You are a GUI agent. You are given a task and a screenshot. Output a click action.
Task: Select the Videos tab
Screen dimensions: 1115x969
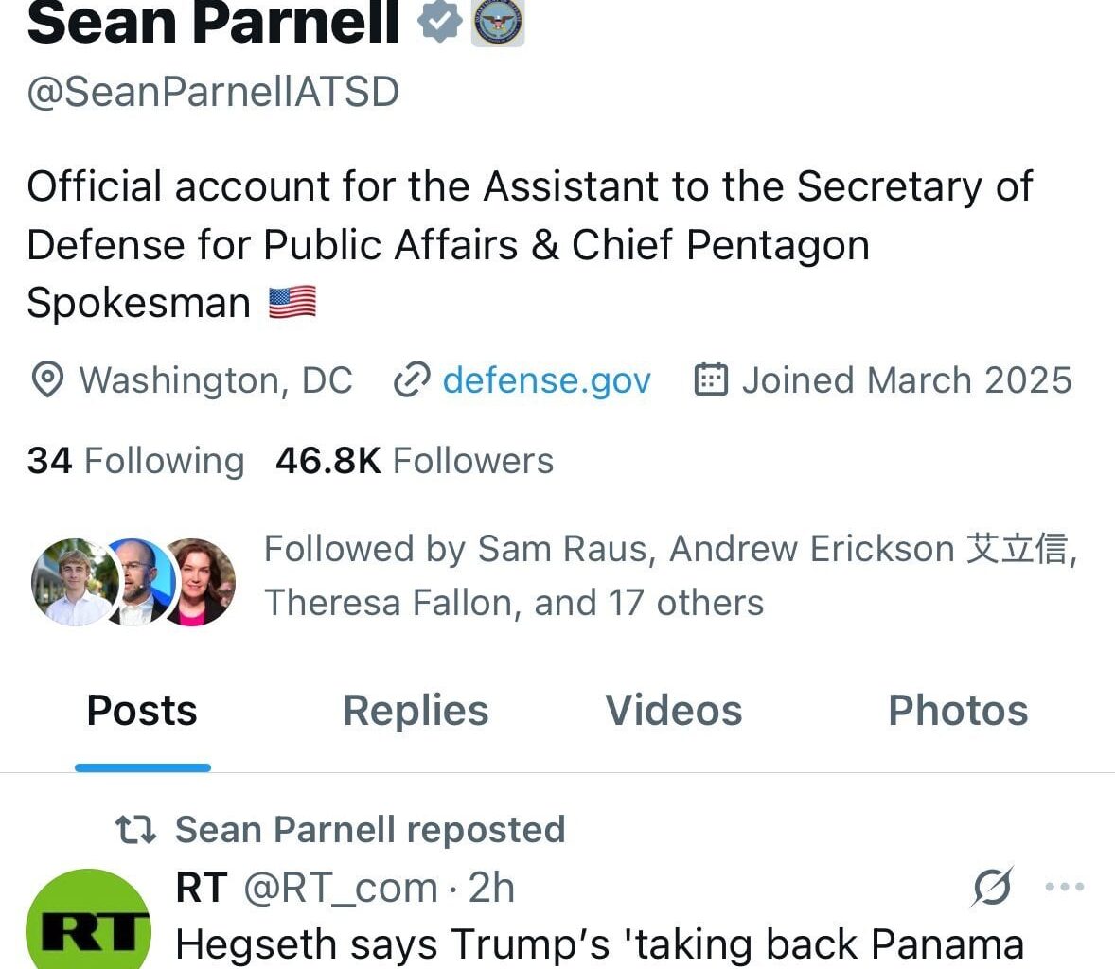[x=672, y=710]
